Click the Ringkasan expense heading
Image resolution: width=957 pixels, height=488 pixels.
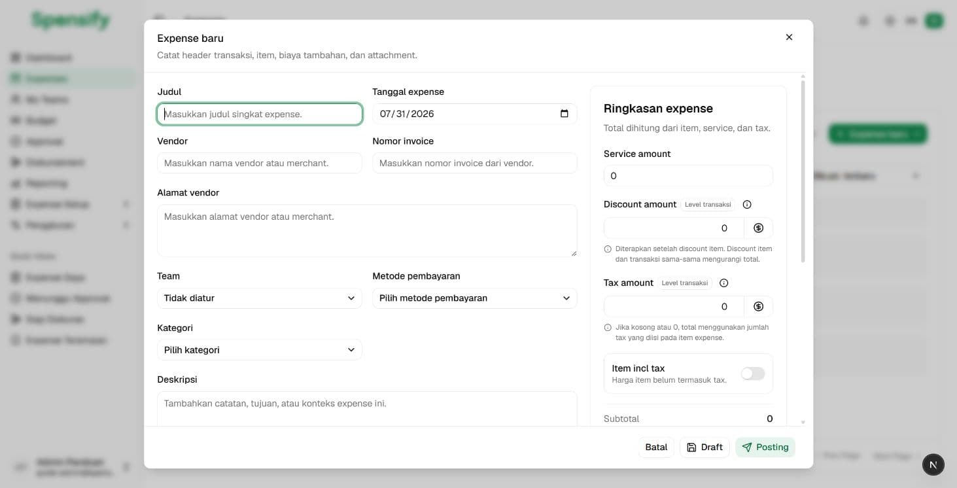point(658,109)
